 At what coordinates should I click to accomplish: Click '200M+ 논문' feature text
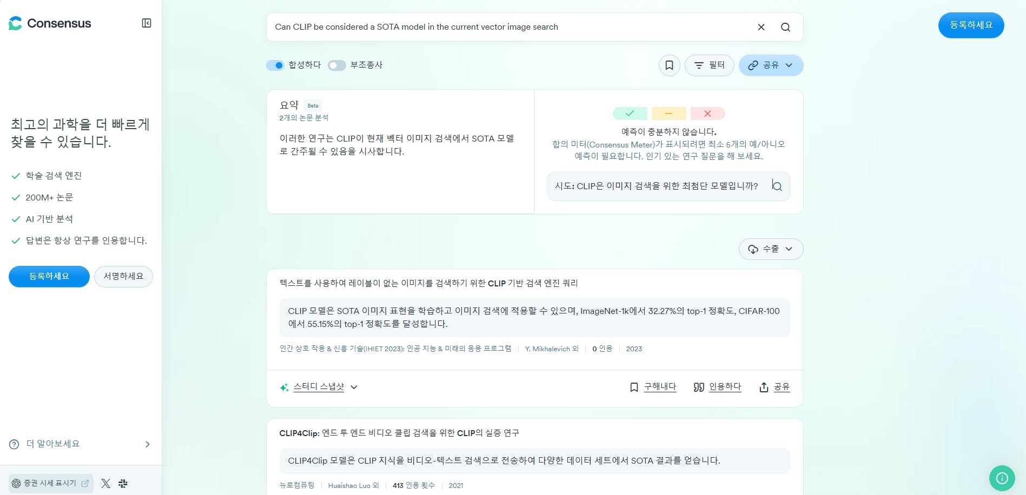click(x=49, y=197)
